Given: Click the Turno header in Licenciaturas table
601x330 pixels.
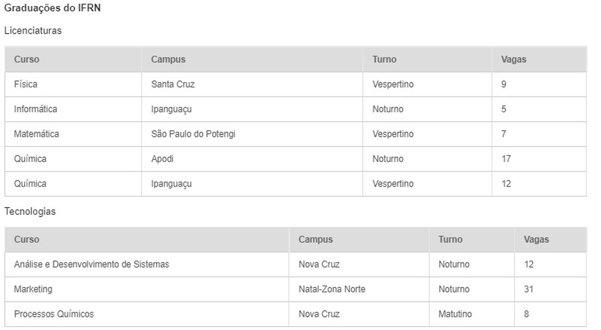Looking at the screenshot, I should tap(385, 59).
